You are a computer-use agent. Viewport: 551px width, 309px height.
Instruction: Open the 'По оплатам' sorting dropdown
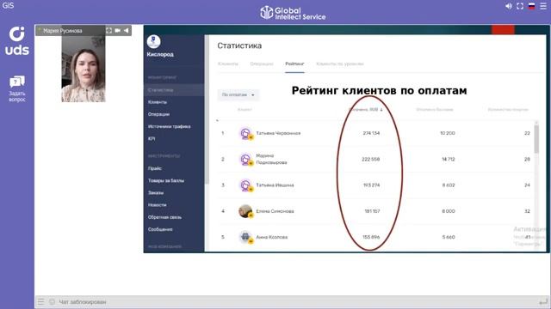[238, 95]
